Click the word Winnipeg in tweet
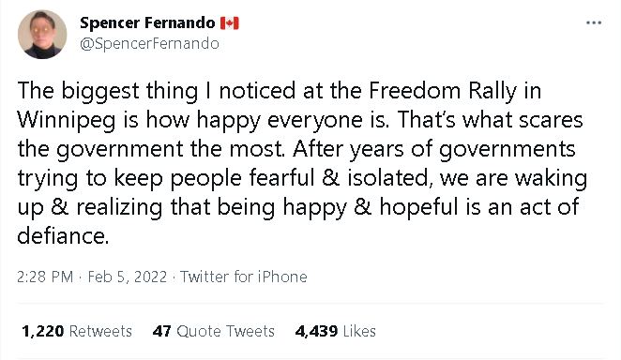The width and height of the screenshot is (621, 360). [67, 120]
